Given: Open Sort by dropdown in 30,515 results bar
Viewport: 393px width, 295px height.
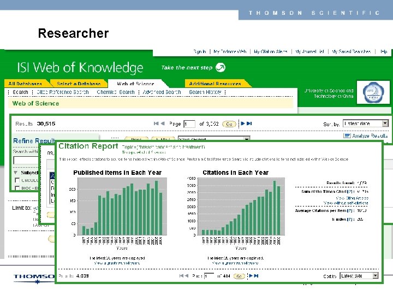Looking at the screenshot, I should [x=365, y=123].
